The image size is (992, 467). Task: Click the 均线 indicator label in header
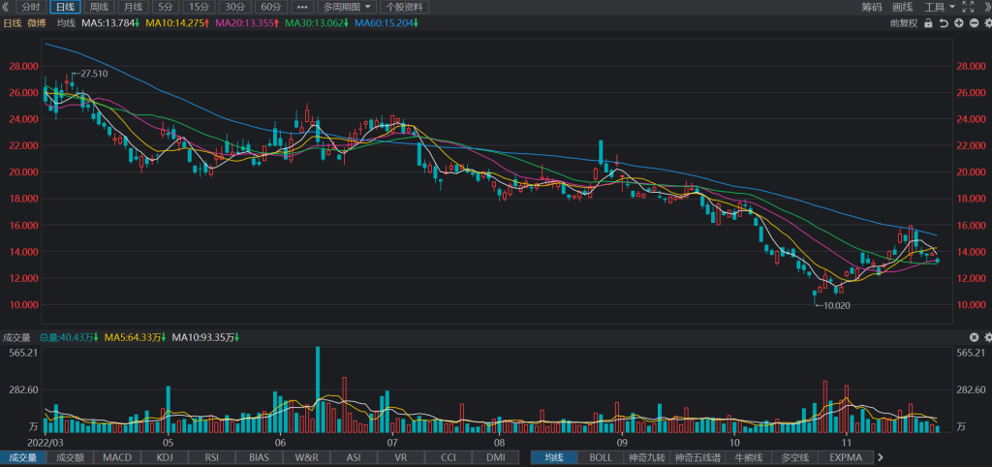click(66, 23)
